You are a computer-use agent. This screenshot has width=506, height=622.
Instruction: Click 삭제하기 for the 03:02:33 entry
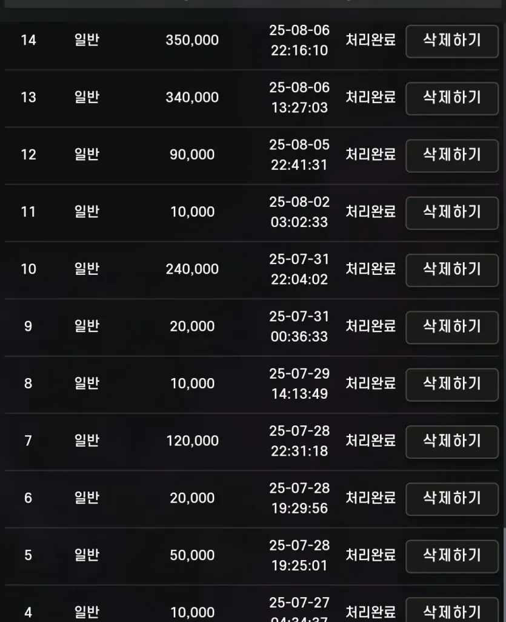(x=451, y=213)
